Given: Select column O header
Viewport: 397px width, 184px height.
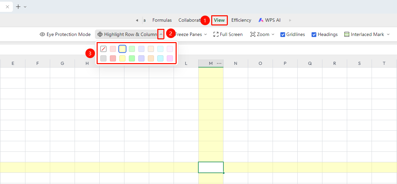Looking at the screenshot, I should 260,63.
